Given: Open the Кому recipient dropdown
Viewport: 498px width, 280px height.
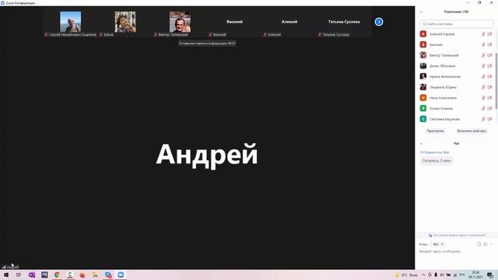Looking at the screenshot, I should (438, 244).
